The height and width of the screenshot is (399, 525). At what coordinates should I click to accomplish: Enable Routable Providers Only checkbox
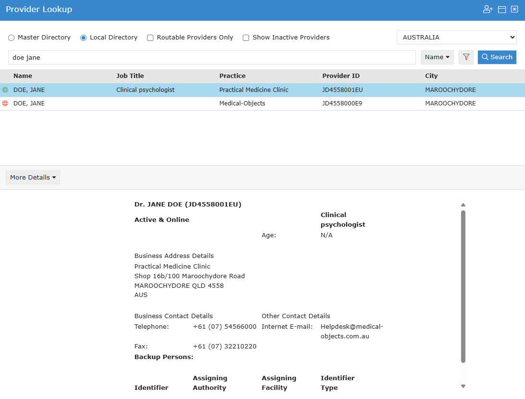(x=150, y=38)
